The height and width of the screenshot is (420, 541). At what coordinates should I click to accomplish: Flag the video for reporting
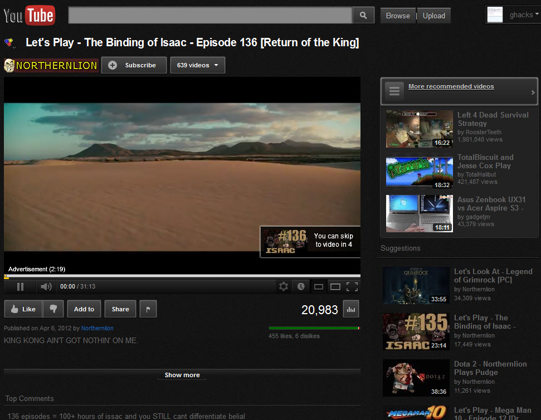148,309
